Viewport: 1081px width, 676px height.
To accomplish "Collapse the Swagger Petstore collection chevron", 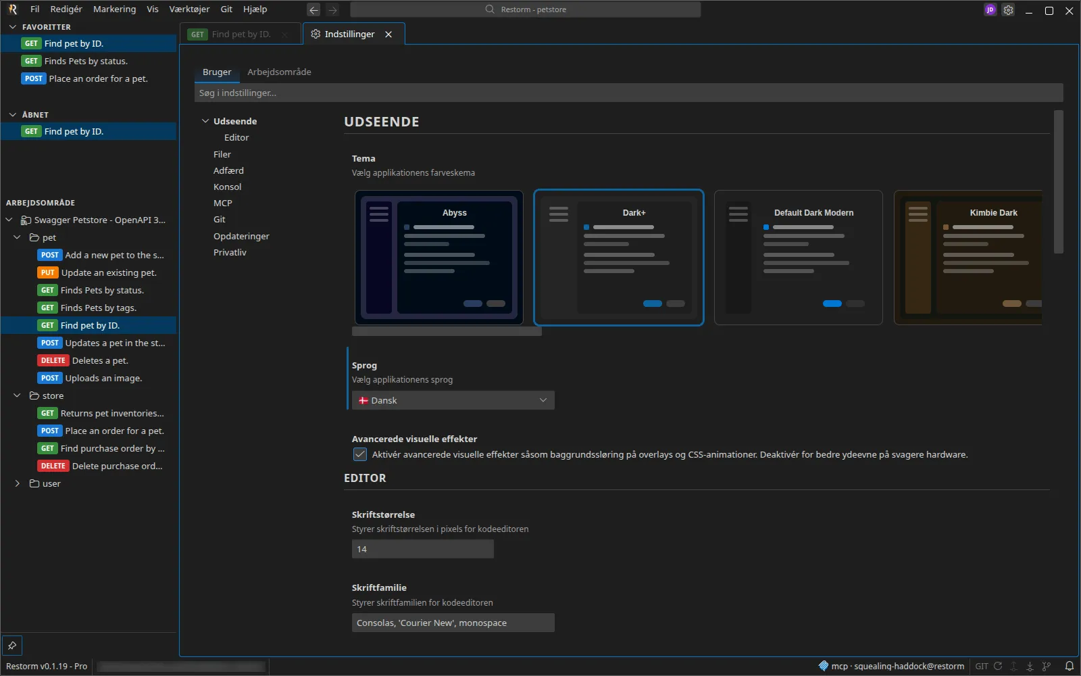I will (9, 220).
